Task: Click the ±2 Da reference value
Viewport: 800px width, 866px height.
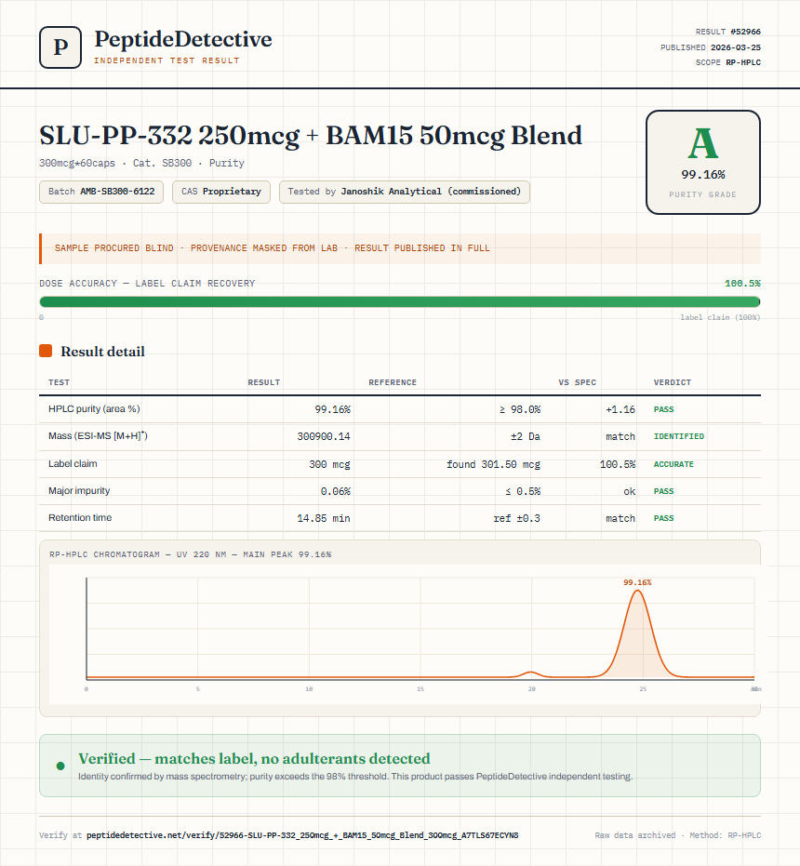Action: [526, 436]
